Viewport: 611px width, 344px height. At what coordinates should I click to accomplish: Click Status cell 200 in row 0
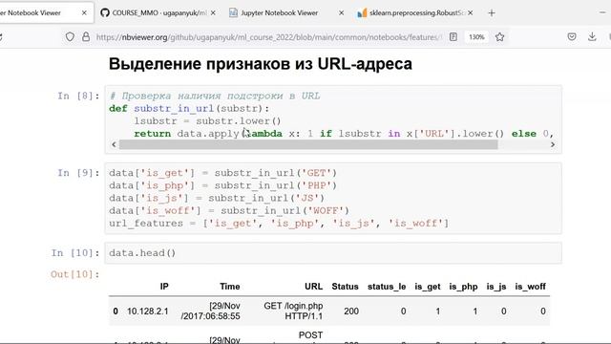351,312
